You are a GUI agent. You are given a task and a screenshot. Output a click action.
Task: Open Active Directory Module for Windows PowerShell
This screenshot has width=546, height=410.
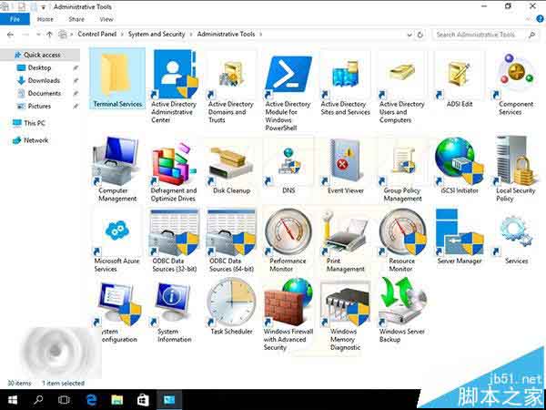(288, 90)
